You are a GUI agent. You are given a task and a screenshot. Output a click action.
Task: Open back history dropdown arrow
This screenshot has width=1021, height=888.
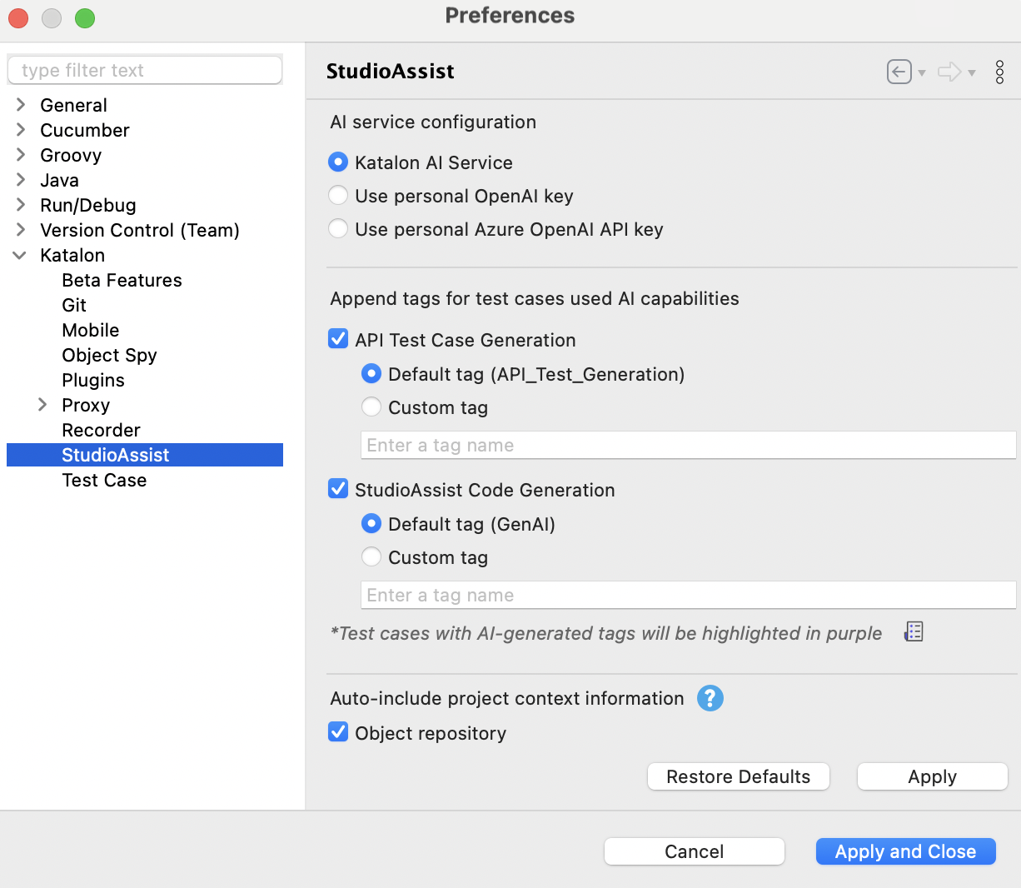(922, 73)
